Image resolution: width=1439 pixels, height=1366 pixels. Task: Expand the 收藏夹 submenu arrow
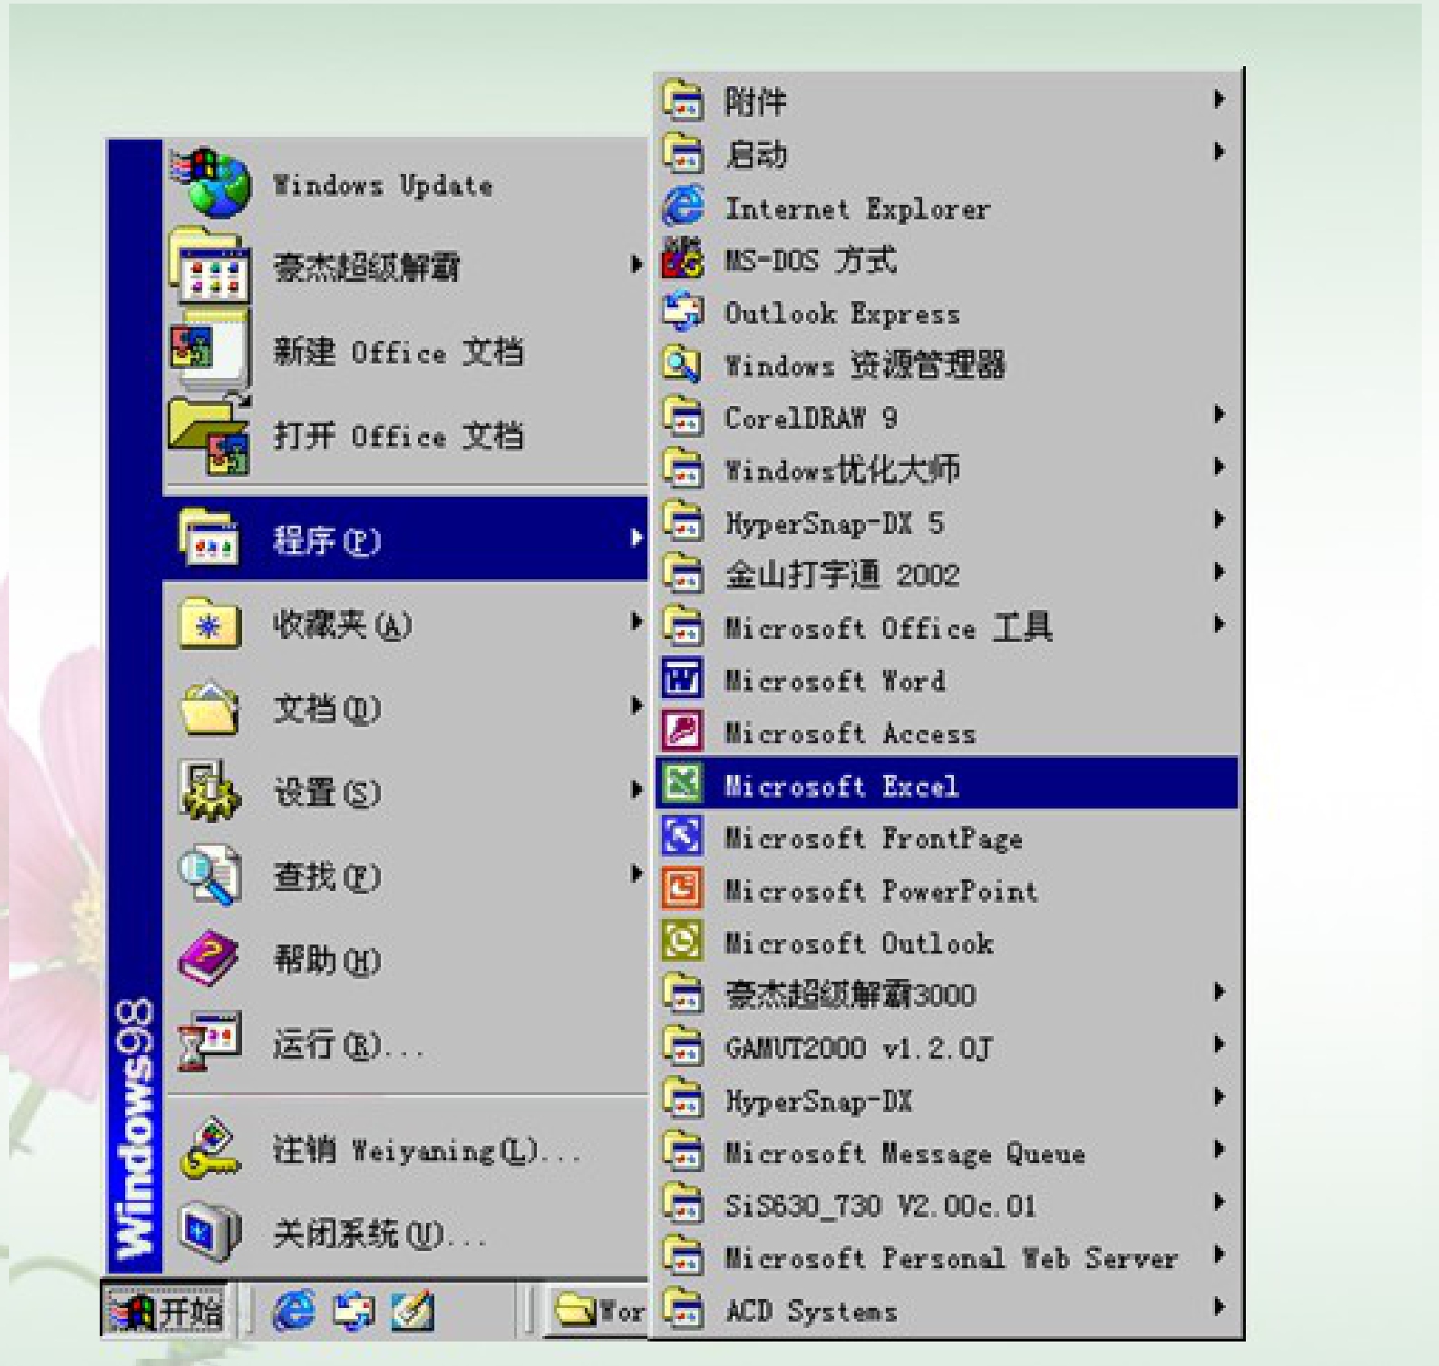click(637, 622)
